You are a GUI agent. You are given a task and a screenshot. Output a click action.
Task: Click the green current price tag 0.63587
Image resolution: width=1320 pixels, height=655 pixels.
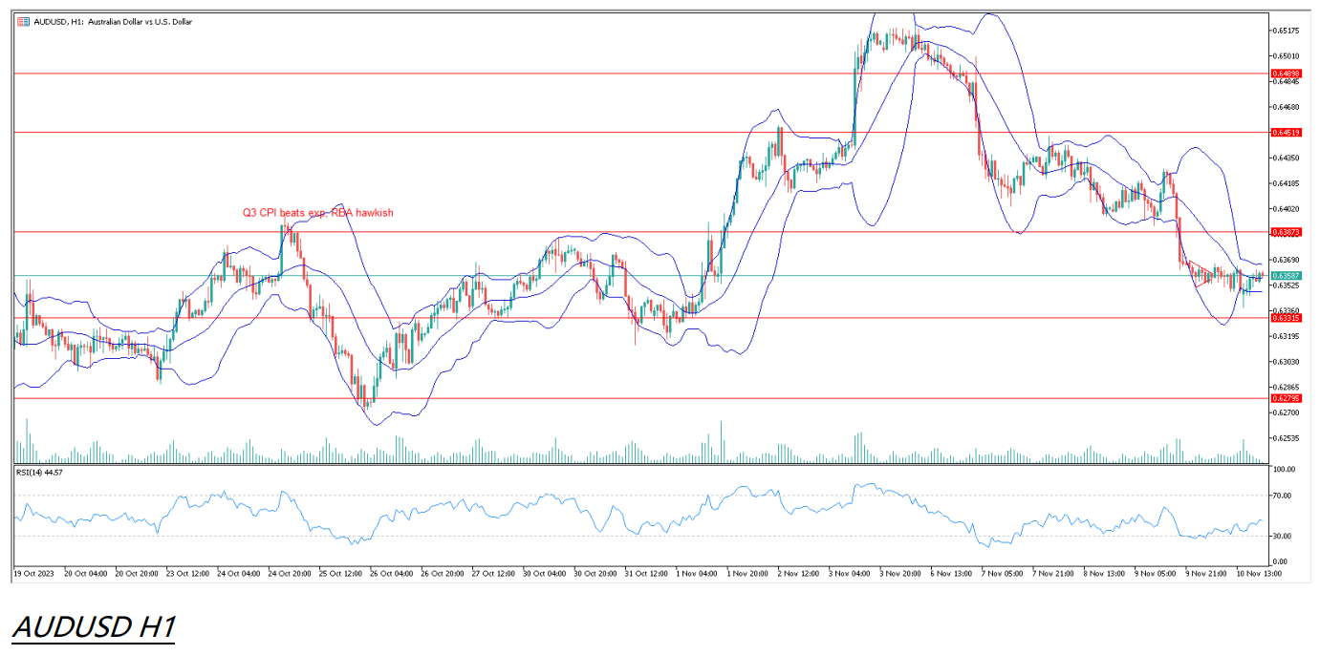pyautogui.click(x=1286, y=275)
